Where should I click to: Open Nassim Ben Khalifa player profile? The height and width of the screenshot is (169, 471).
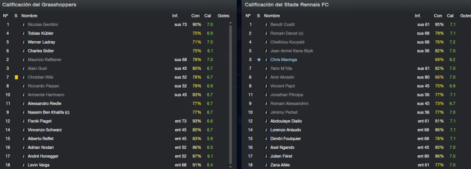click(49, 113)
